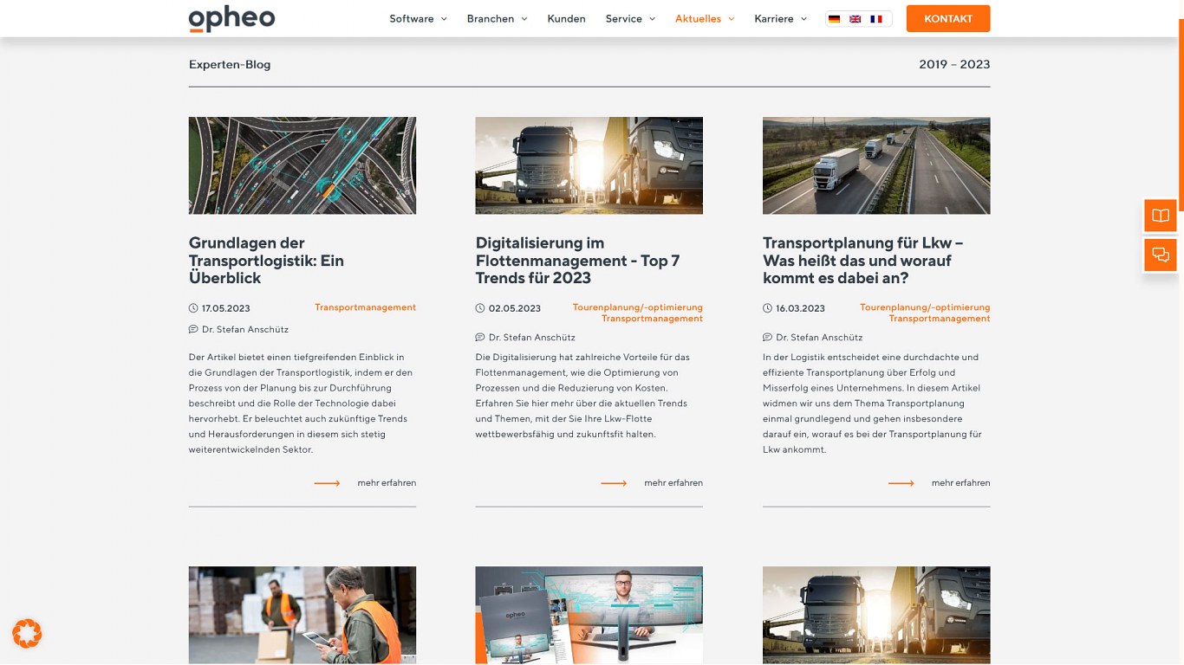The width and height of the screenshot is (1184, 665).
Task: Click author icon in Transportplanung für Lkw article
Action: point(767,338)
